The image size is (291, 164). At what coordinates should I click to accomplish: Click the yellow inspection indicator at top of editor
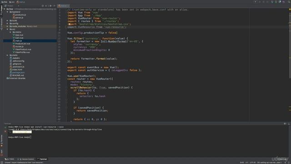click(290, 9)
